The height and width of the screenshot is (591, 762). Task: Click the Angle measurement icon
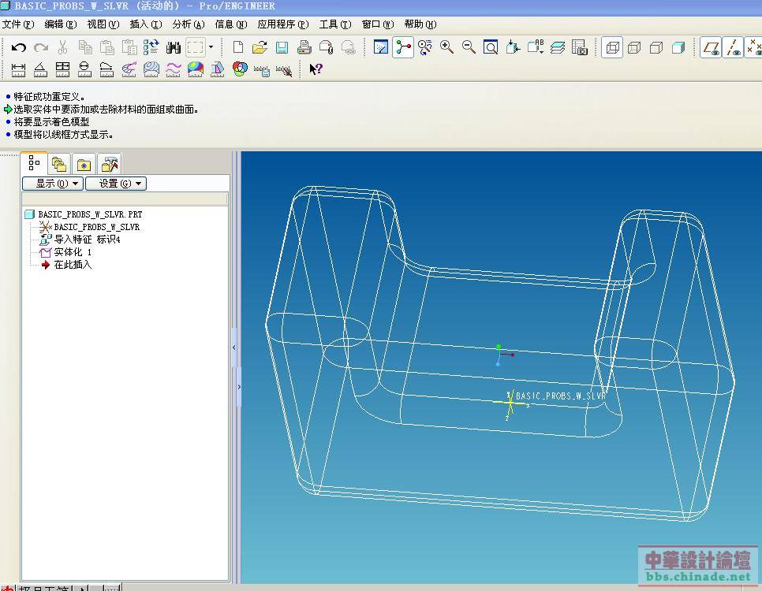[40, 69]
